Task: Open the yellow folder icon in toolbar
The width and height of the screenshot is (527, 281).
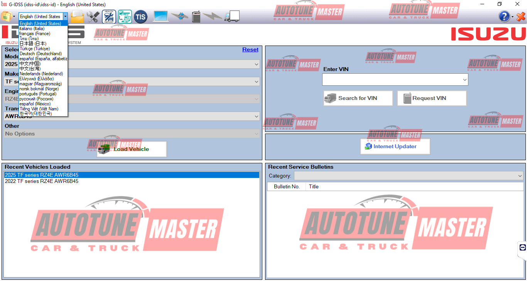Action: 77,17
